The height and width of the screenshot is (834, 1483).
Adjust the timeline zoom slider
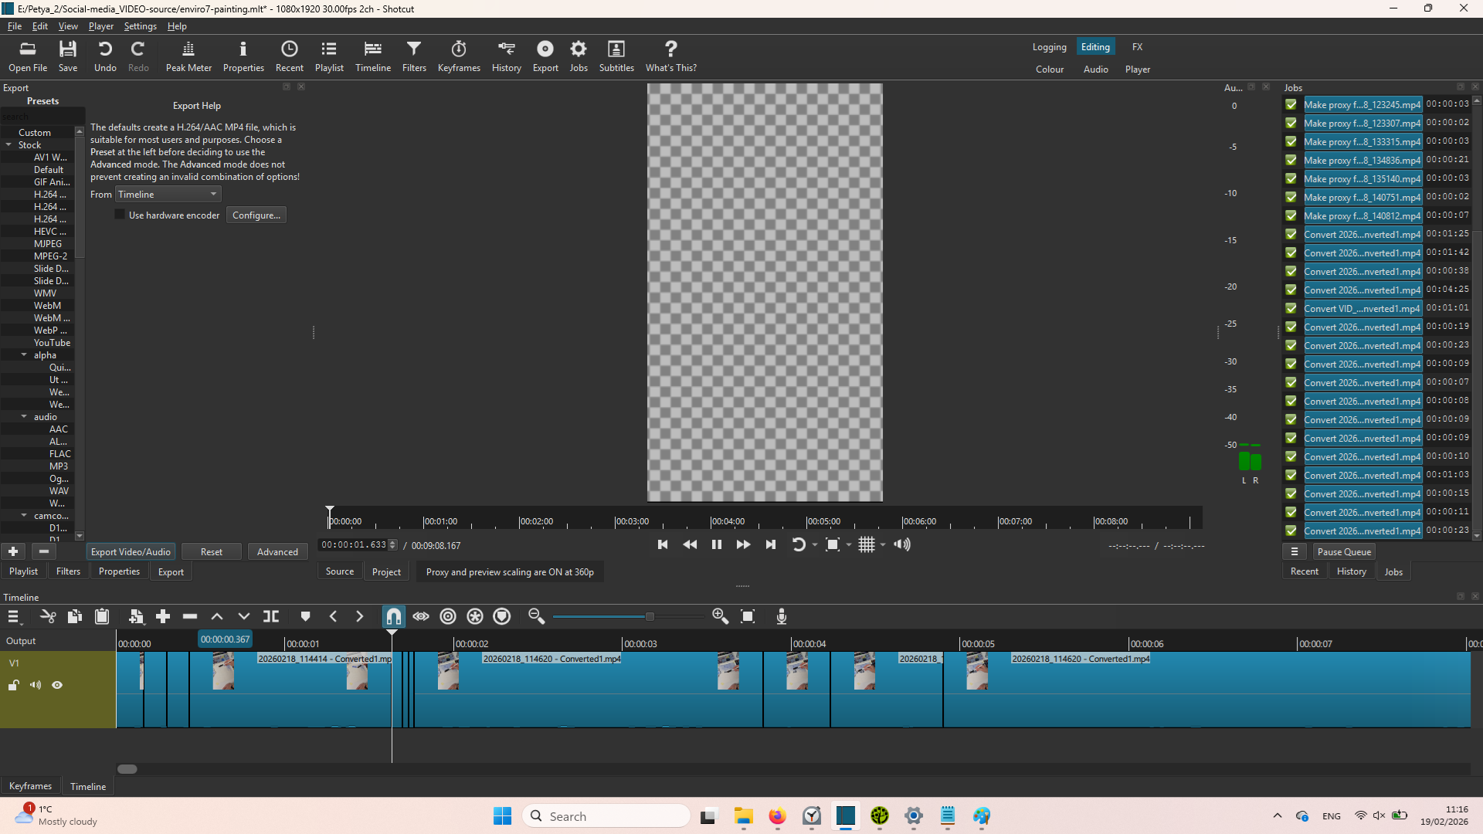pos(649,616)
